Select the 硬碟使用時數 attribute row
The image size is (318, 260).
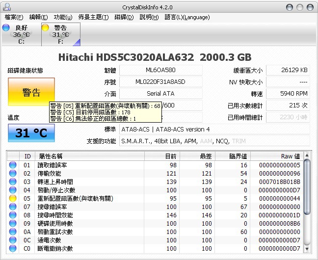156,223
